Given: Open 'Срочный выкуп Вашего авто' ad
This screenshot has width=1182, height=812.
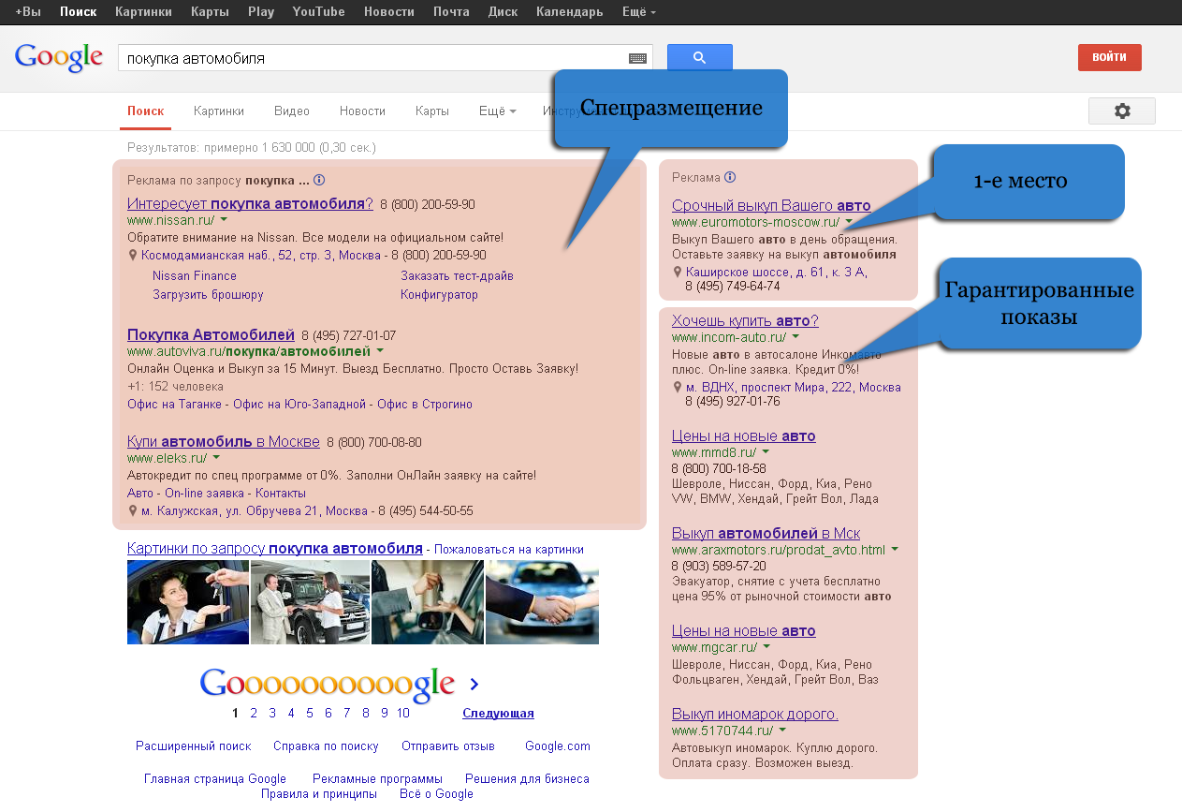Looking at the screenshot, I should click(771, 206).
